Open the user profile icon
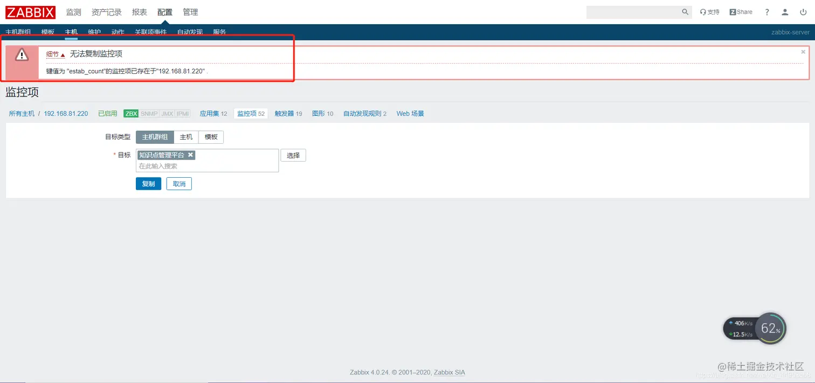 point(785,12)
